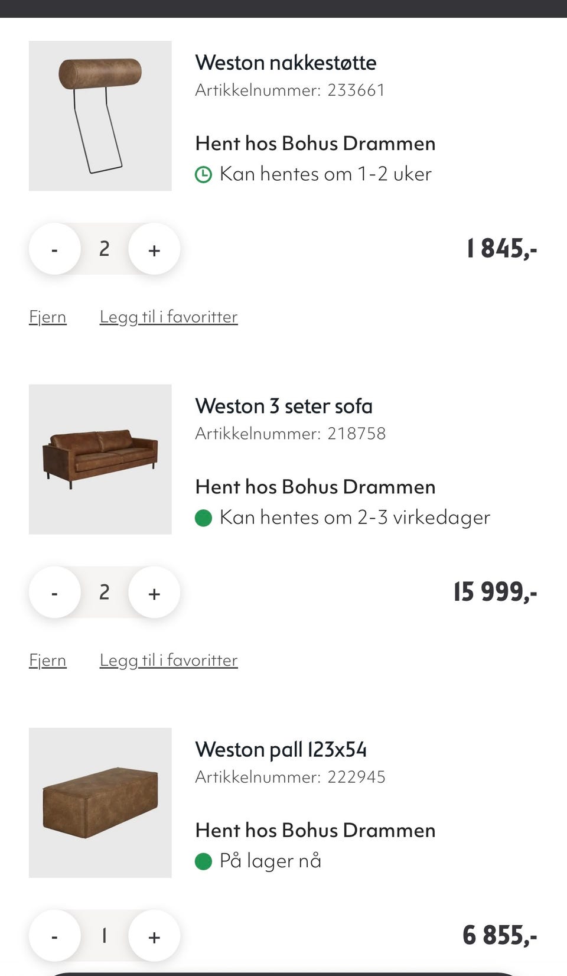This screenshot has width=567, height=976.
Task: Click plus button for Weston 3 seter sofa
Action: (x=154, y=593)
